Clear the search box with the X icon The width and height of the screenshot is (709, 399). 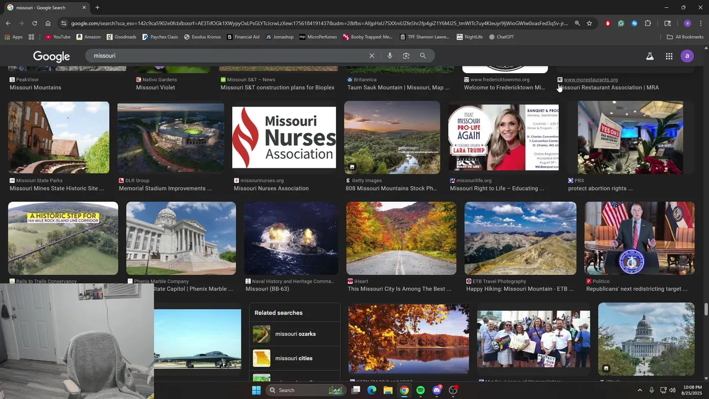(372, 55)
